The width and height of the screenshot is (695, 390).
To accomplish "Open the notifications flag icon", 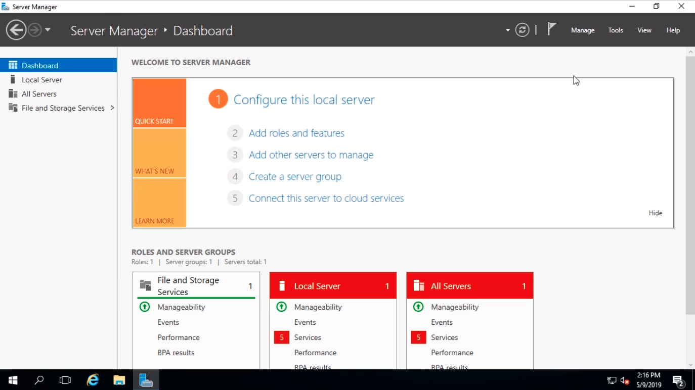I will (552, 29).
